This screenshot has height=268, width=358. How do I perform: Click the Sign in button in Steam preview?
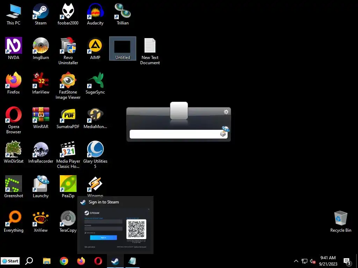103,237
